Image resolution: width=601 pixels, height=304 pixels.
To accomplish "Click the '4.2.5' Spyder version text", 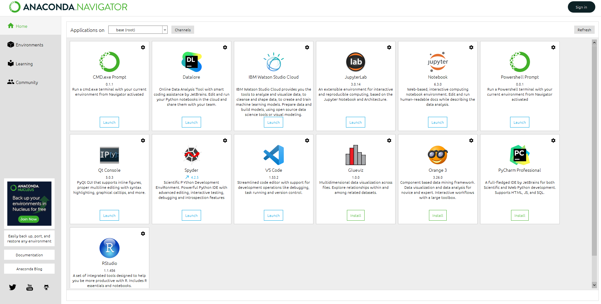I will [x=195, y=177].
